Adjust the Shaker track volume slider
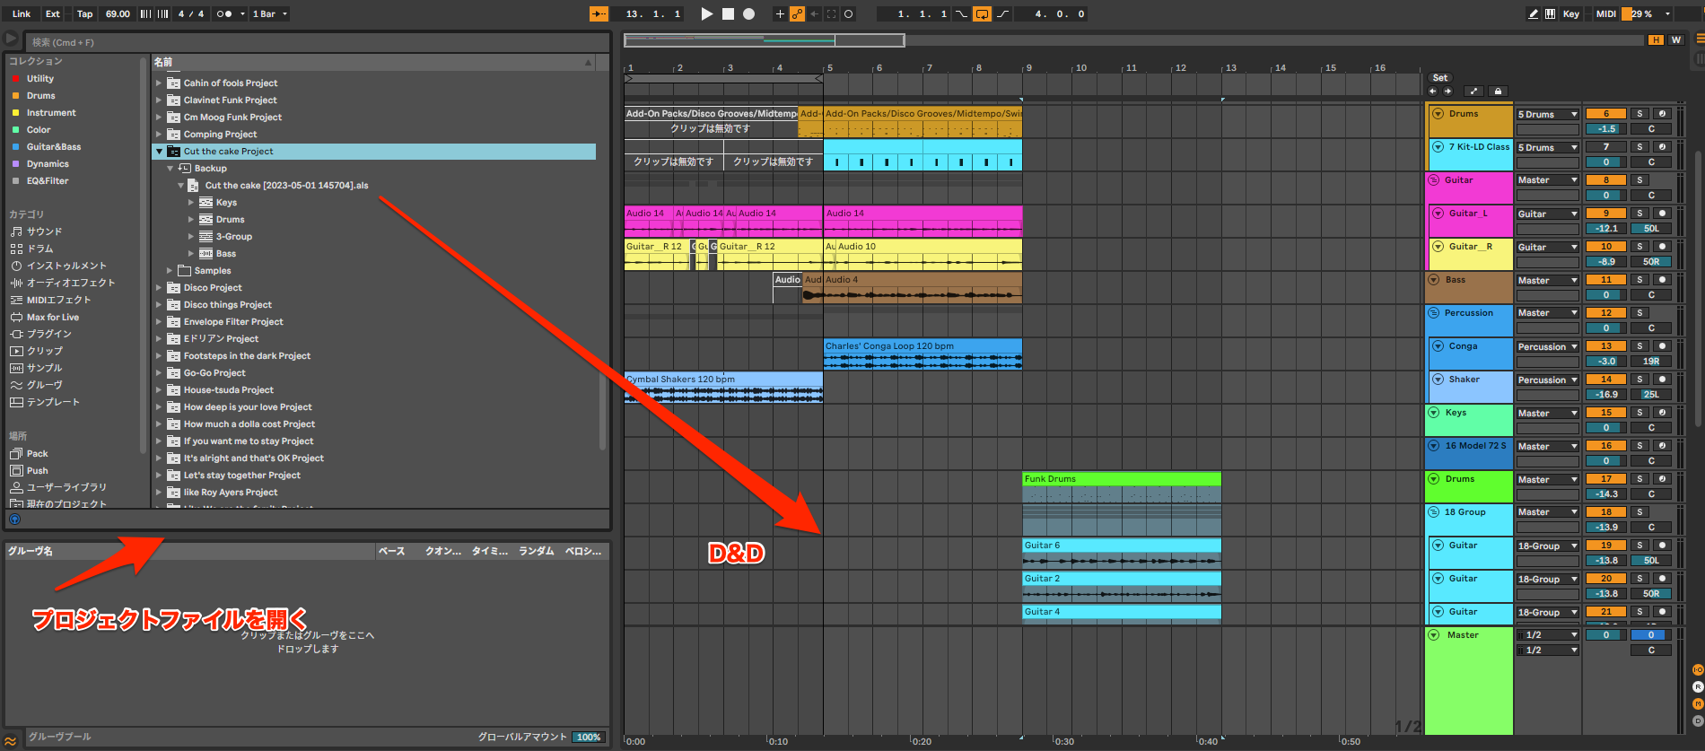1705x751 pixels. click(x=1605, y=395)
